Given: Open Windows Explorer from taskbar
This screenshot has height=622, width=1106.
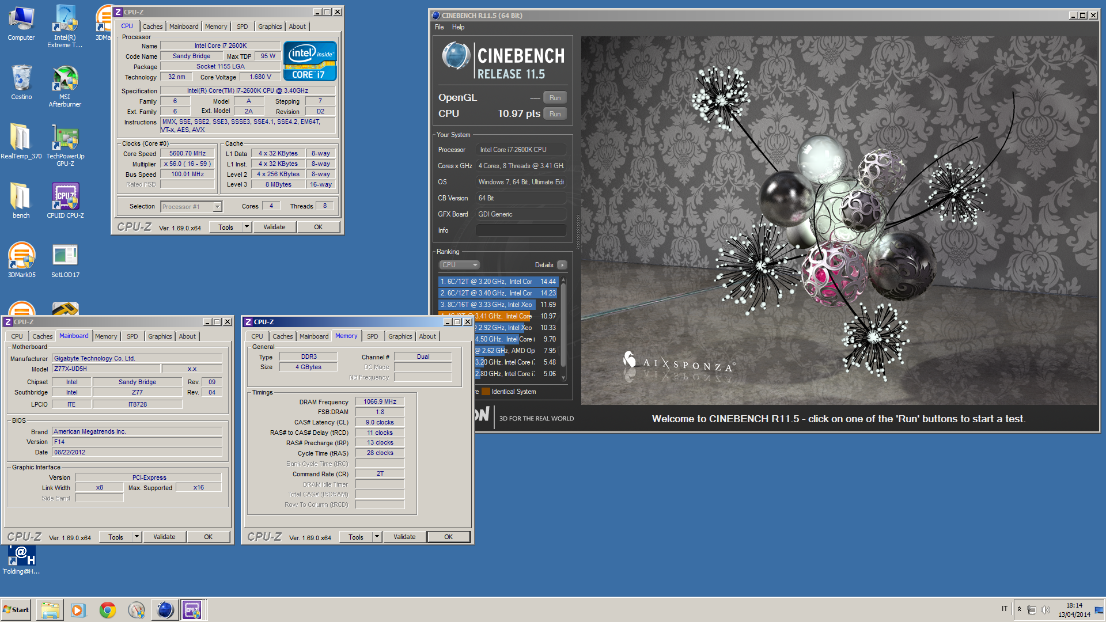Looking at the screenshot, I should coord(50,610).
